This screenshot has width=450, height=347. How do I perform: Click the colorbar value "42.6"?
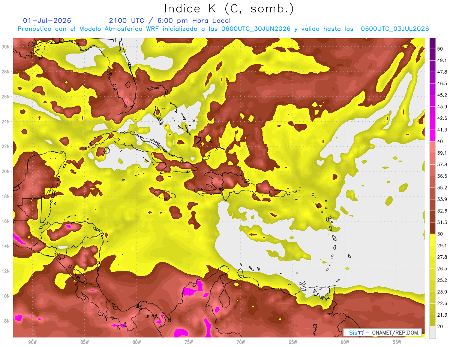(442, 118)
